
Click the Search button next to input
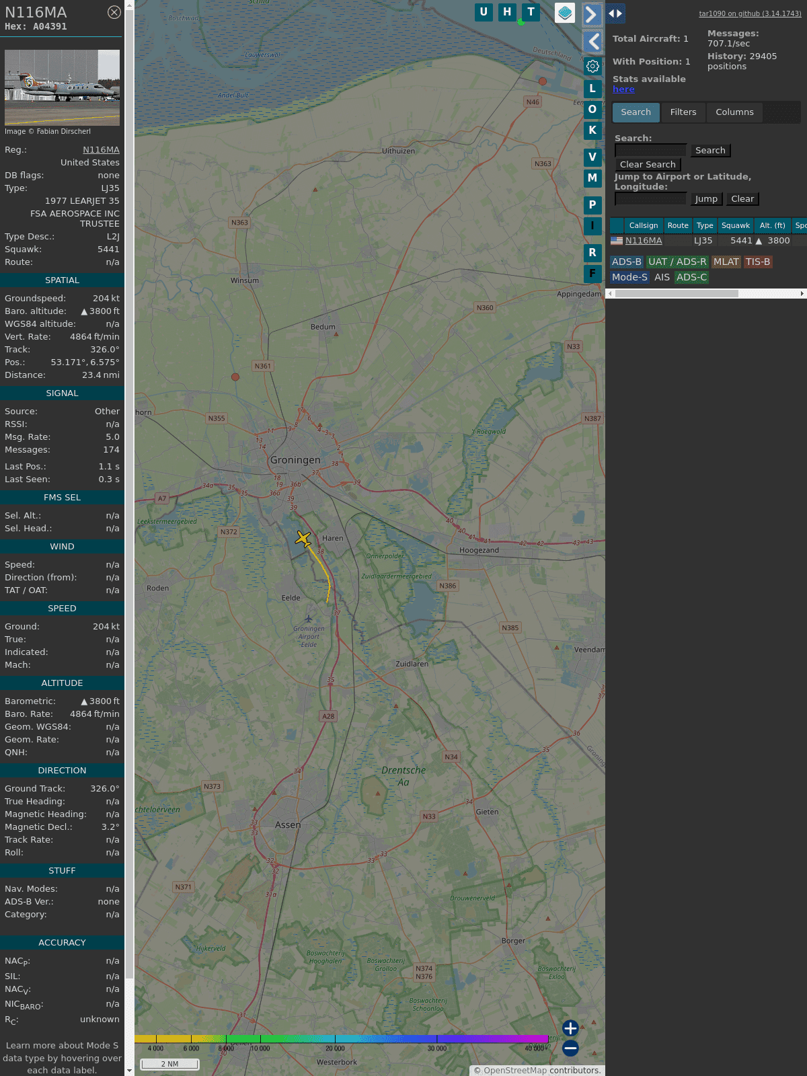pos(710,151)
